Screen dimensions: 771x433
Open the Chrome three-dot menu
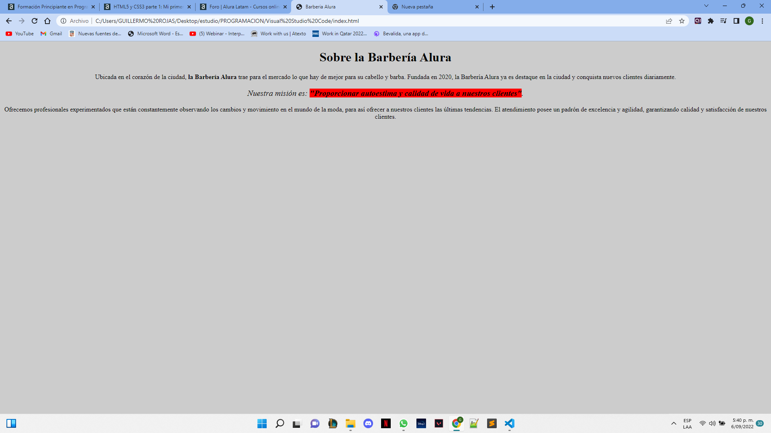[x=762, y=21]
